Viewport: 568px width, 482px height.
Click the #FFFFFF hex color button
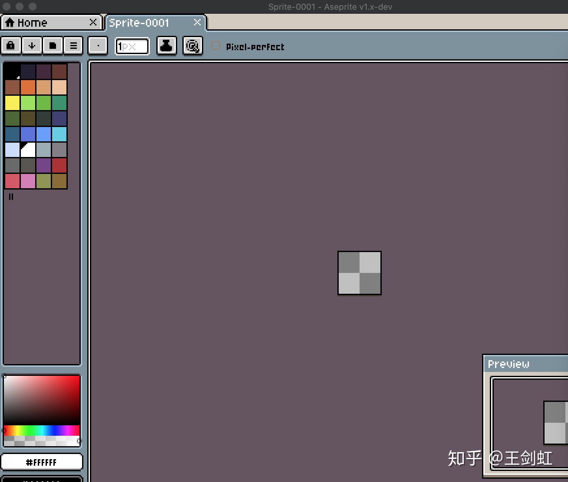(x=42, y=461)
